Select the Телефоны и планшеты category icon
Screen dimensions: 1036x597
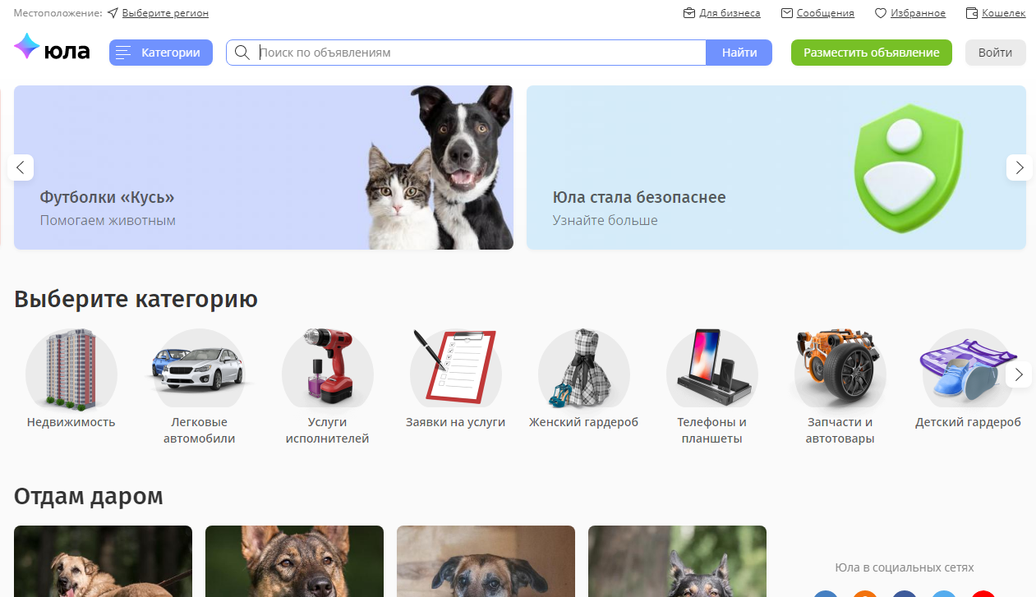tap(712, 368)
